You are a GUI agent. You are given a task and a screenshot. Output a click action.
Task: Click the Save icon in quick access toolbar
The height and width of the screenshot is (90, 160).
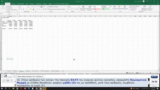point(2,1)
